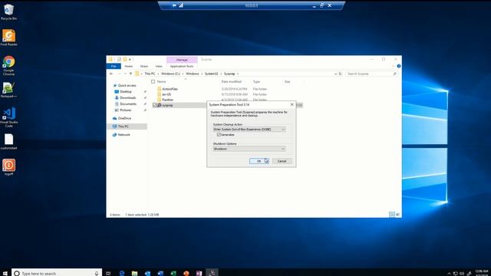Launch Foxit Reader desktop shortcut
The width and height of the screenshot is (491, 276).
tap(8, 38)
